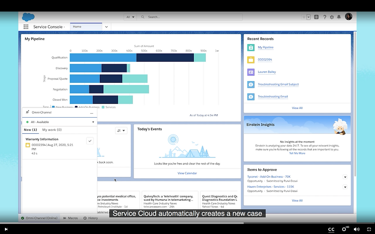375x234 pixels.
Task: Seek on the video progress bar
Action: coord(187,223)
